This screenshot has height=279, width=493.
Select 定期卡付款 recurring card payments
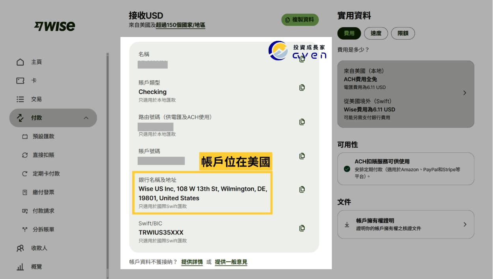(46, 174)
